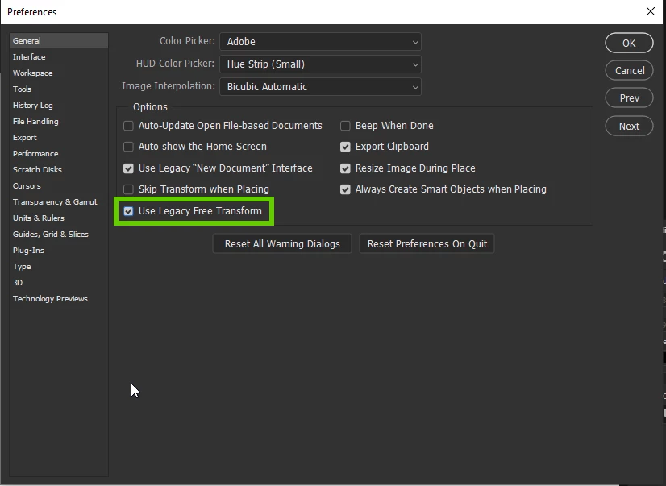Image resolution: width=666 pixels, height=486 pixels.
Task: Open History Log preferences
Action: [59, 106]
